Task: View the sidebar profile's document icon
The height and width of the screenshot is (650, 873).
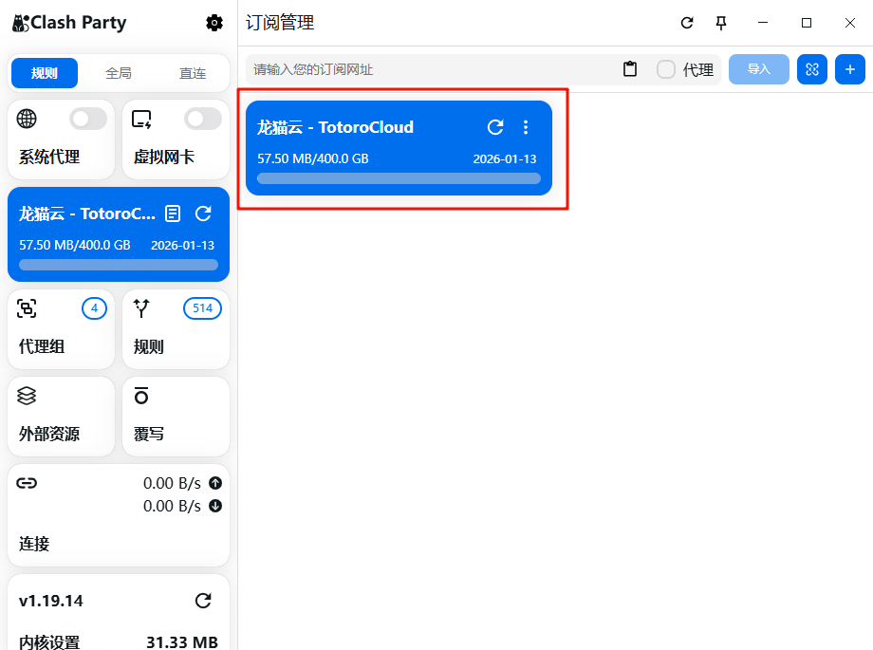Action: coord(173,214)
